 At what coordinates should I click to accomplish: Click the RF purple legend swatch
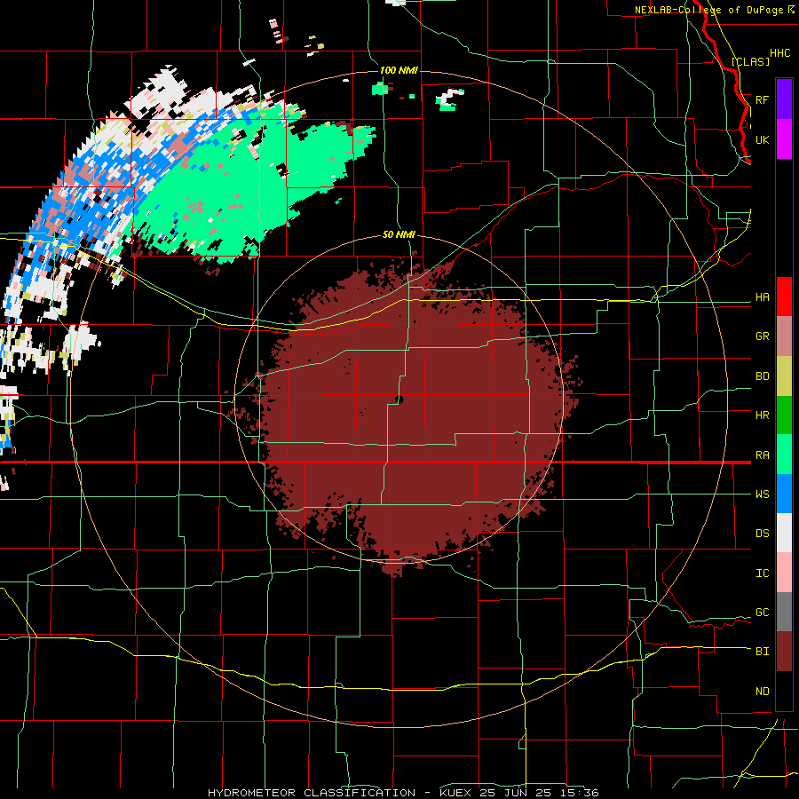coord(784,99)
